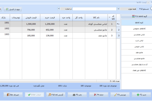Click purchase price 652,000

(x=50, y=30)
